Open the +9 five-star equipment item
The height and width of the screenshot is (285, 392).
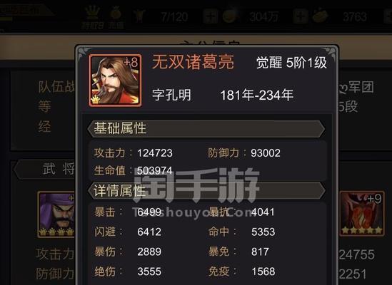(x=362, y=214)
